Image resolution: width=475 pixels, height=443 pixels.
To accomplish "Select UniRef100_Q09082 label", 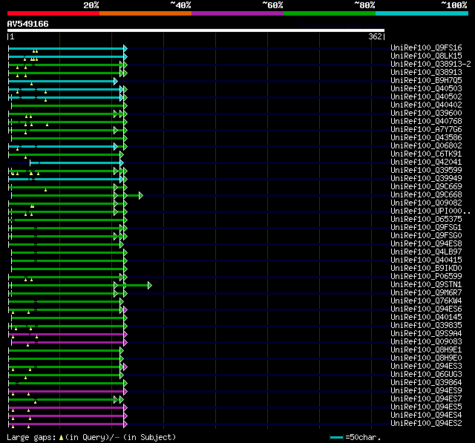I will tap(426, 203).
